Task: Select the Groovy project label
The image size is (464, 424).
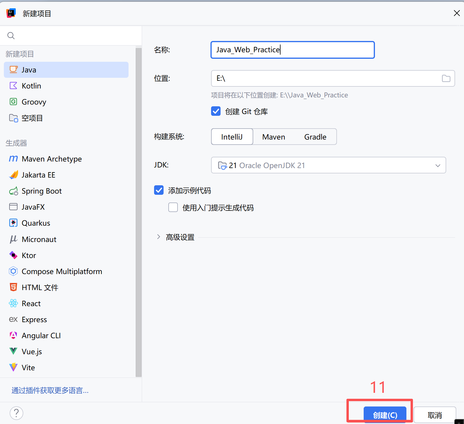Action: click(34, 102)
